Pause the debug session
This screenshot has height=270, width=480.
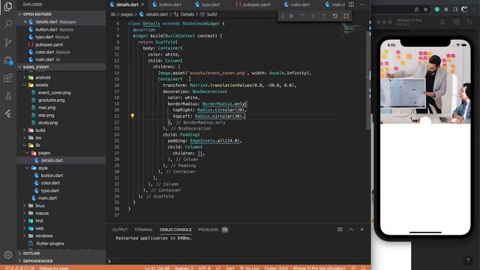pyautogui.click(x=292, y=16)
